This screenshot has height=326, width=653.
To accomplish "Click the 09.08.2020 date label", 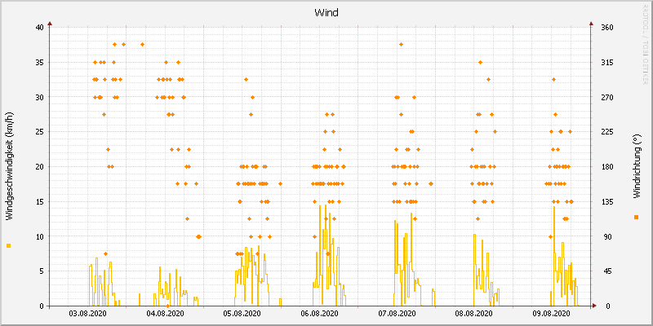I will coord(552,314).
